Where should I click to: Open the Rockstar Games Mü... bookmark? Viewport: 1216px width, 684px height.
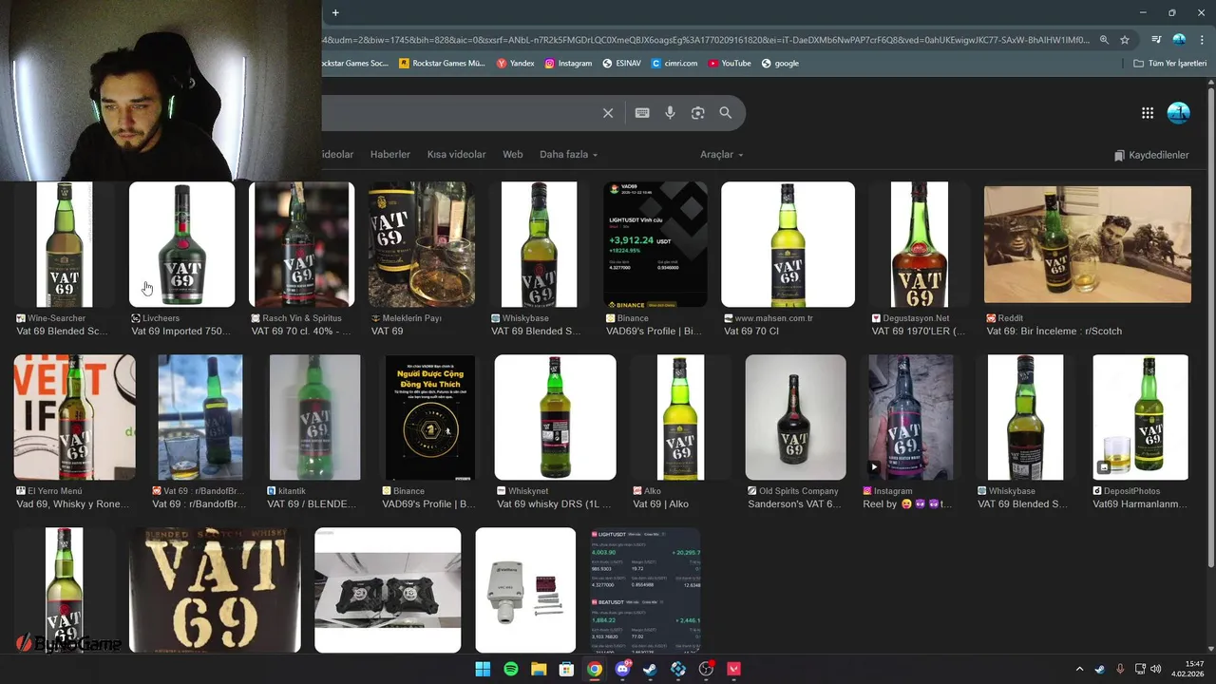pyautogui.click(x=442, y=64)
